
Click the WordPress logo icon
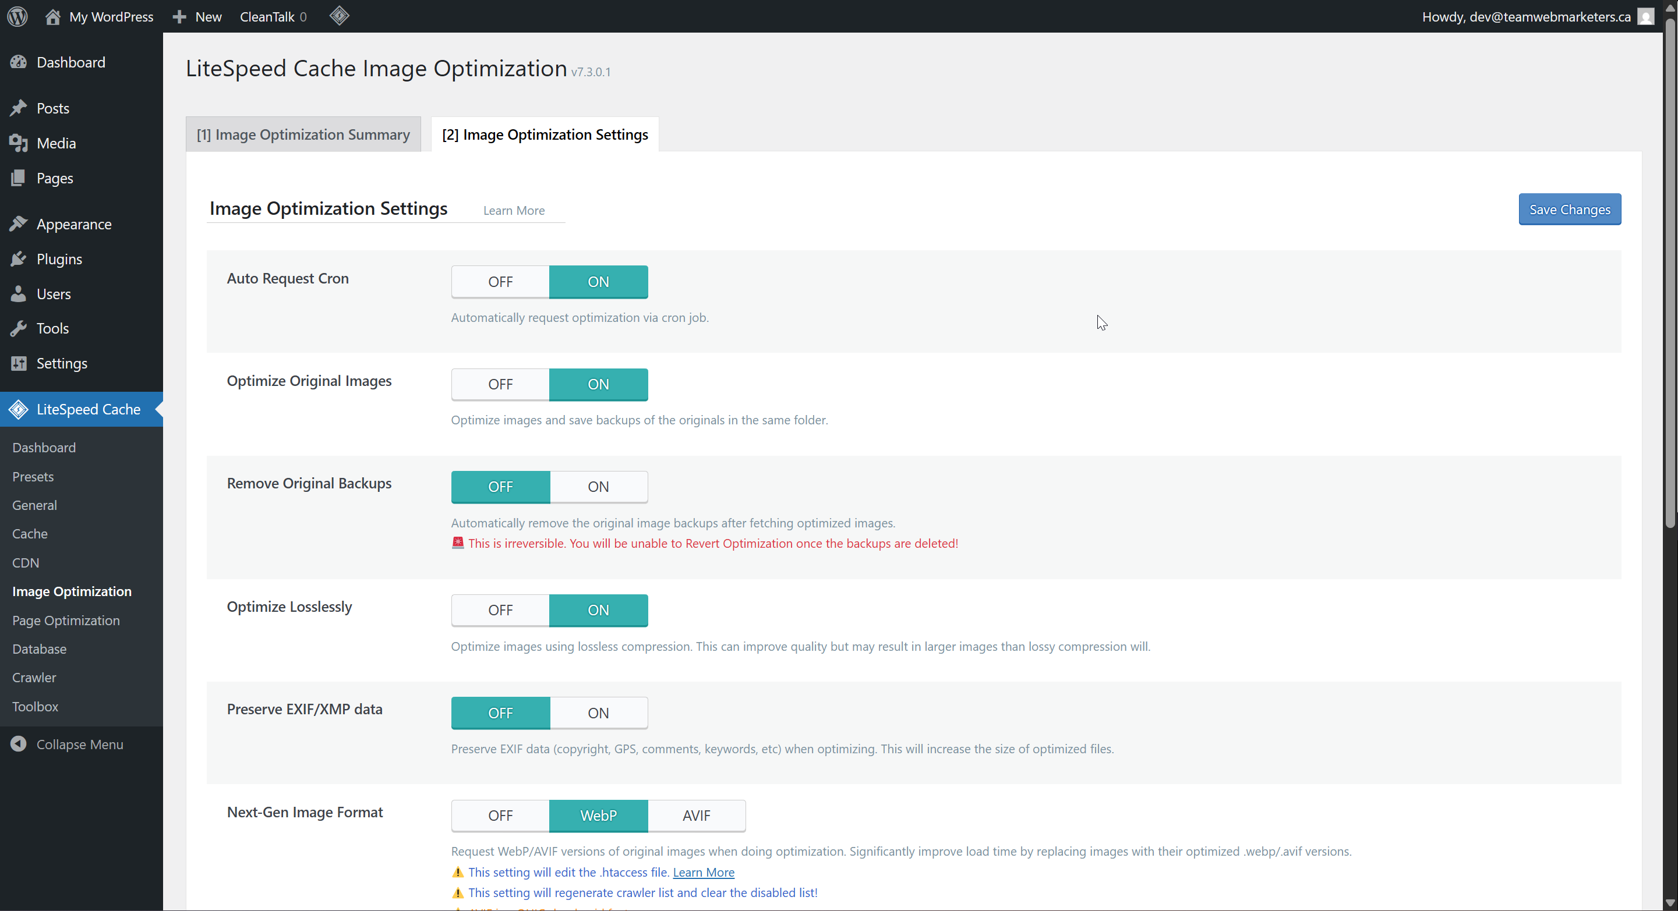pos(17,16)
